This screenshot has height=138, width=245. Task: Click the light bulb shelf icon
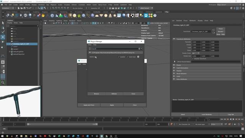141,15
